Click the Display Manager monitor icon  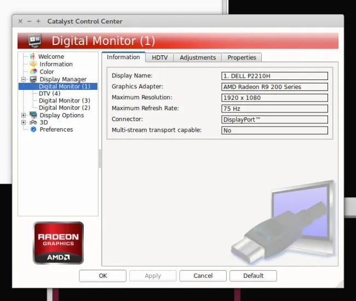(x=33, y=79)
